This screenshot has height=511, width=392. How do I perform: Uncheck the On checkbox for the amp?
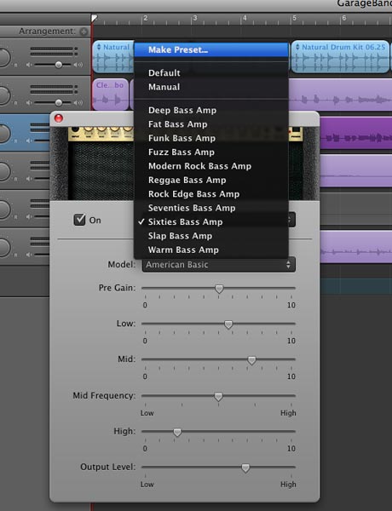tap(79, 220)
